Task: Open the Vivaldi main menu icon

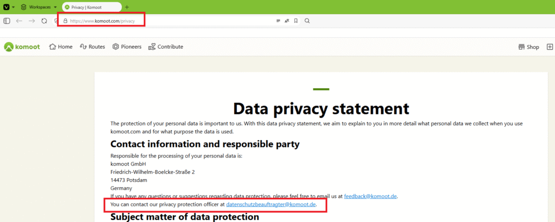Action: click(x=7, y=7)
